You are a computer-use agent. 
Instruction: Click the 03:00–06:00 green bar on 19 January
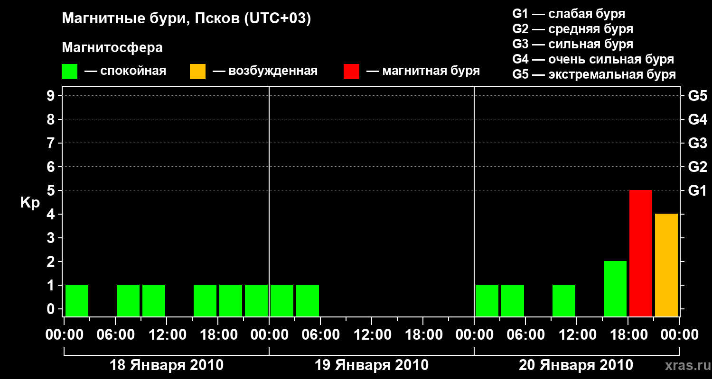pyautogui.click(x=308, y=300)
